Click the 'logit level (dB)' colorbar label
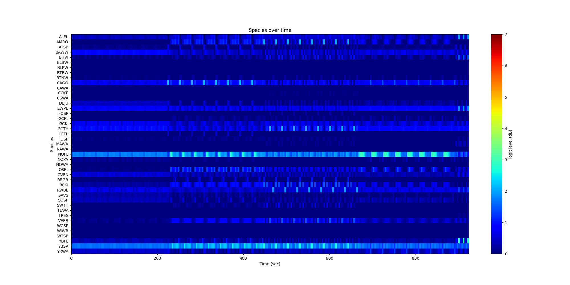The width and height of the screenshot is (570, 285). 510,144
